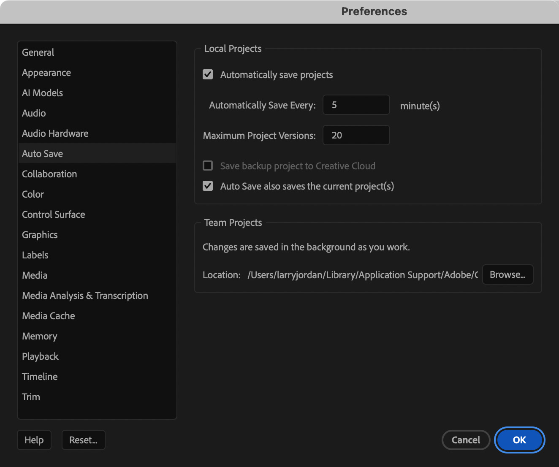The image size is (559, 467).
Task: Open the Color preferences section
Action: coord(33,194)
